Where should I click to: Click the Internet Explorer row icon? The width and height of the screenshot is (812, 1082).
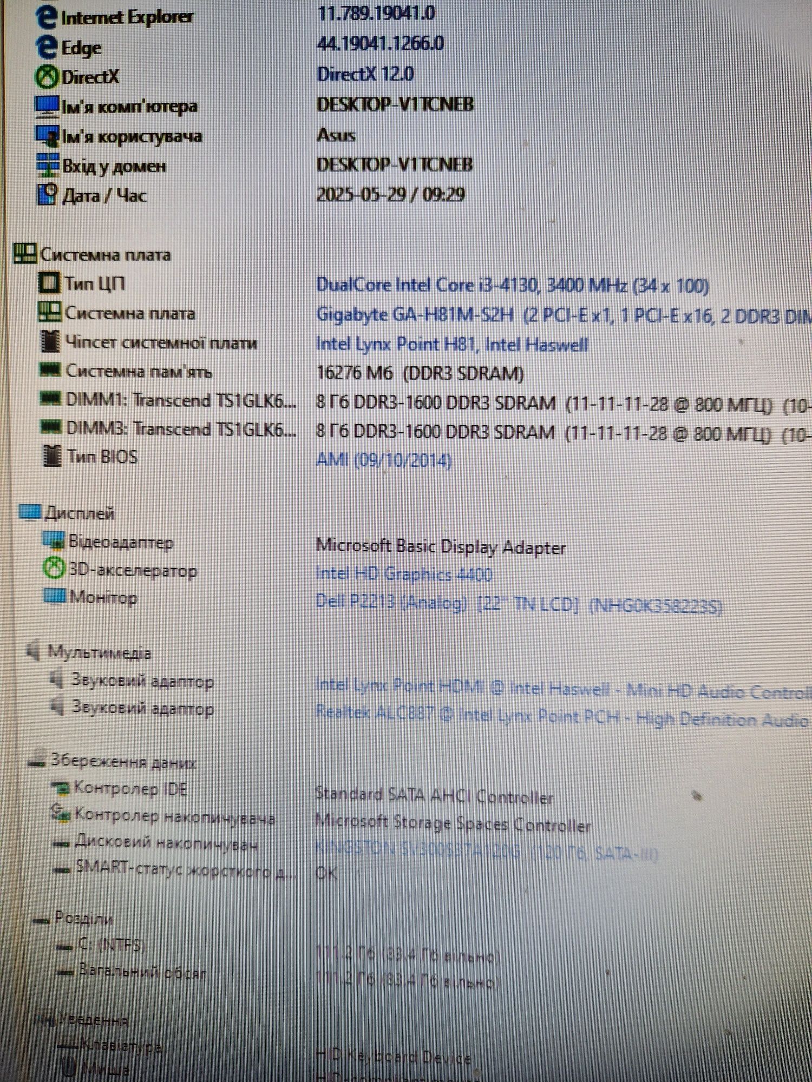tap(47, 17)
